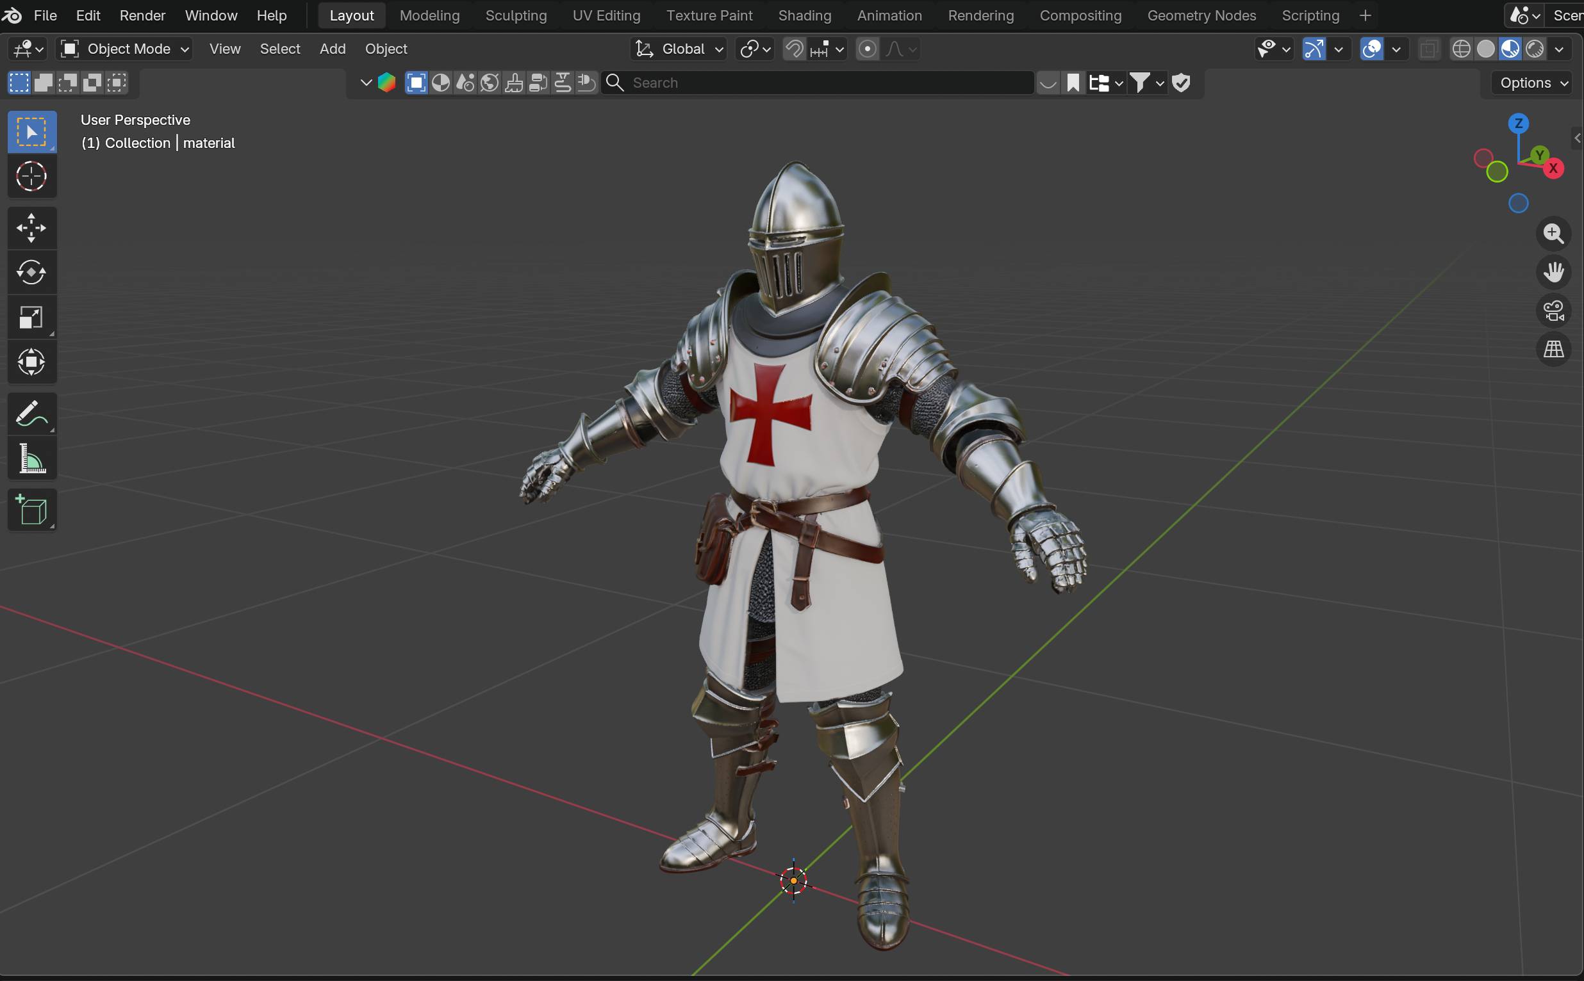
Task: Enable wireframe viewport shading
Action: (x=1461, y=49)
